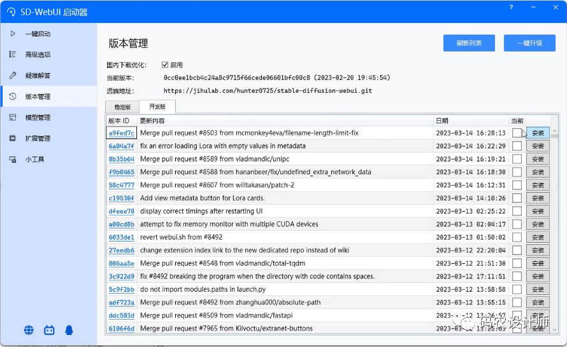The height and width of the screenshot is (347, 567).
Task: Check the 当前 box for commit a9fed7c
Action: click(517, 133)
